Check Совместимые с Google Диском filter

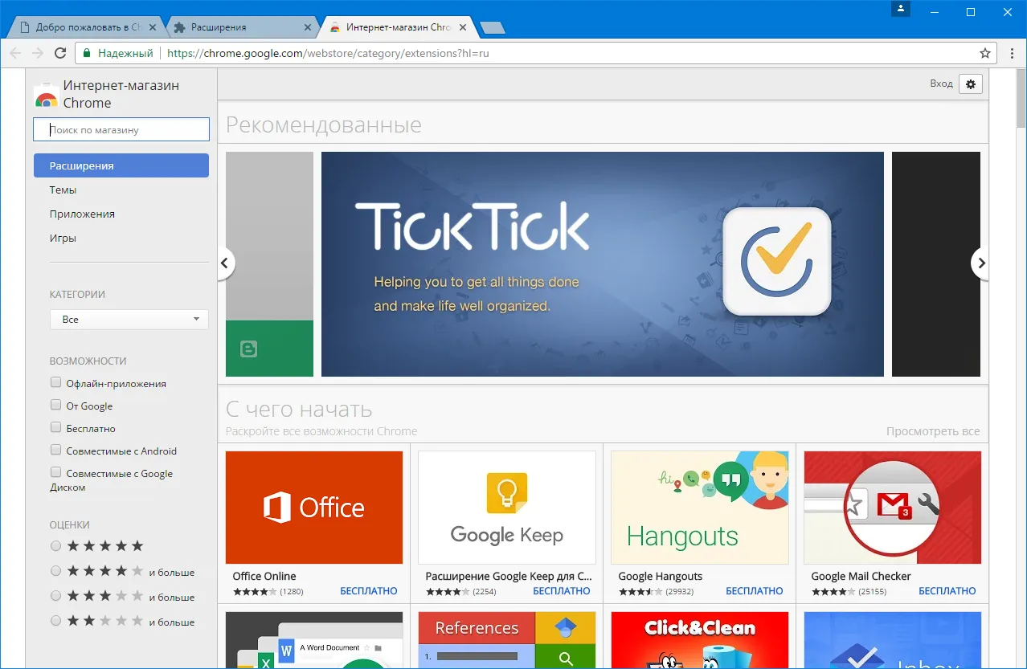[x=55, y=472]
